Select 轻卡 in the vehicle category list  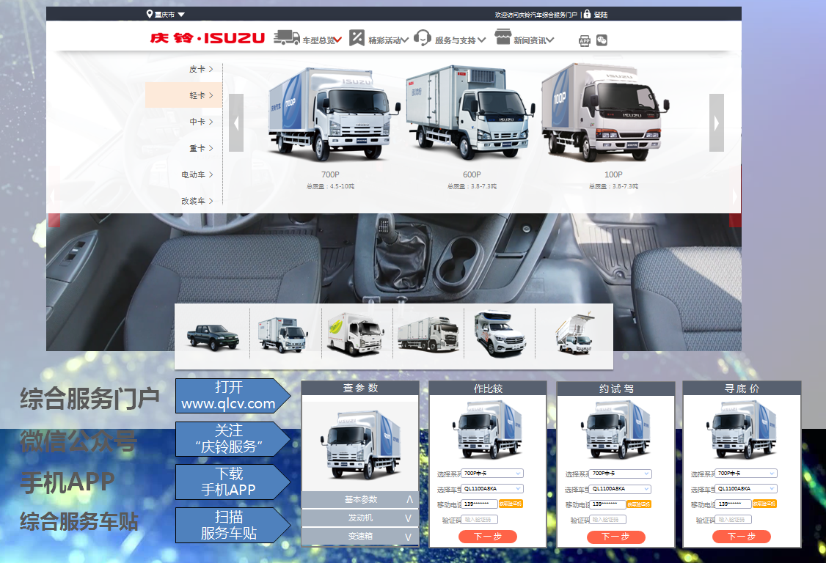point(184,95)
